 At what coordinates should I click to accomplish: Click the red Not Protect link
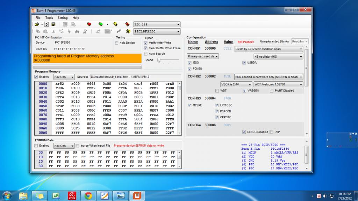pos(245,42)
